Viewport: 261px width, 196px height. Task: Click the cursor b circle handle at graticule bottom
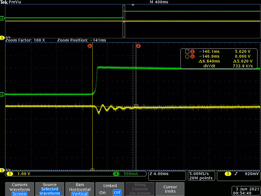click(x=92, y=170)
